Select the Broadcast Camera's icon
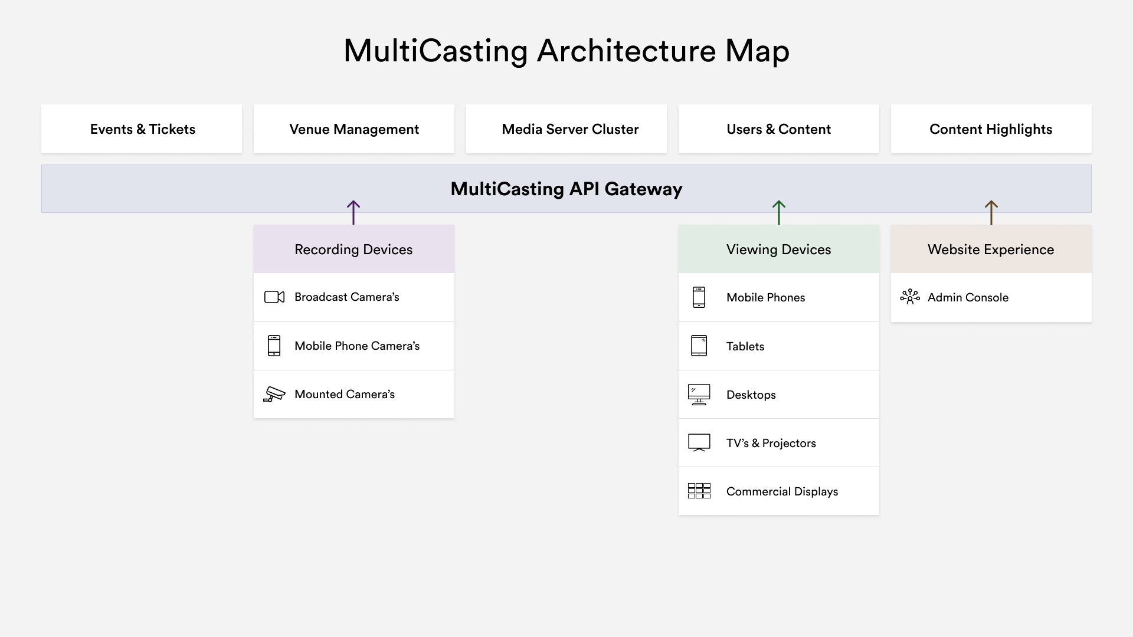Viewport: 1133px width, 637px height. 274,297
